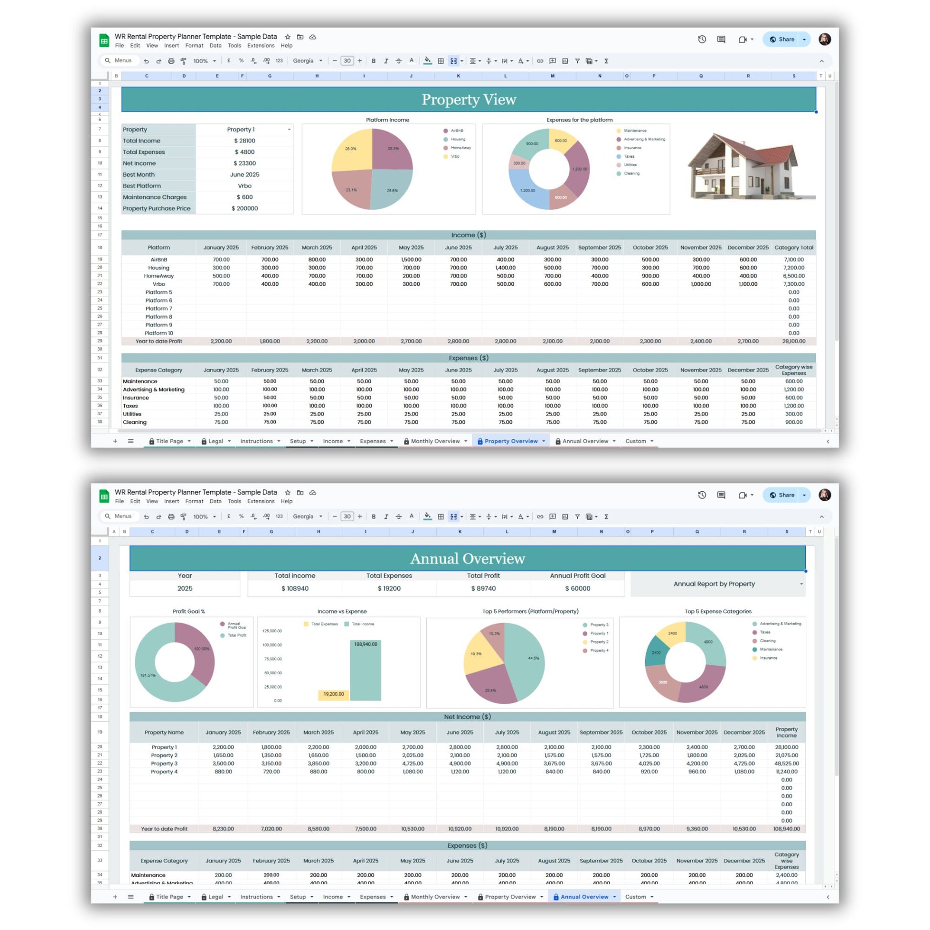Image resolution: width=930 pixels, height=930 pixels.
Task: Expand Annual Report by Property dropdown
Action: pos(801,584)
